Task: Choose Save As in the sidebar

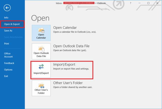Action: 8,31
